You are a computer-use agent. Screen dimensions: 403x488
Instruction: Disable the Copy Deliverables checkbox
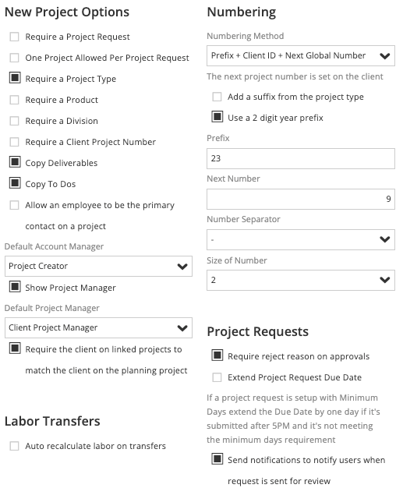[x=15, y=162]
